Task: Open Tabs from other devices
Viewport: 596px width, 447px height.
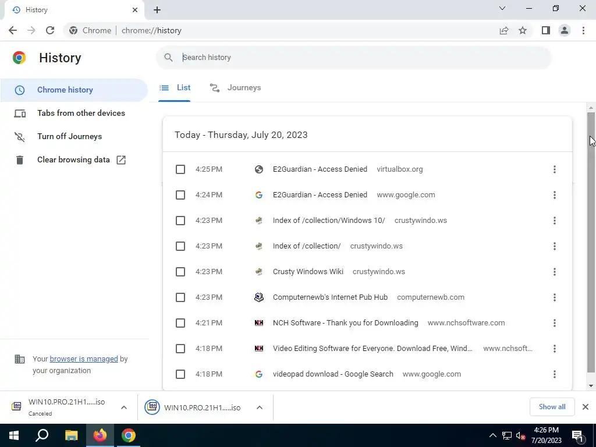Action: click(74, 113)
